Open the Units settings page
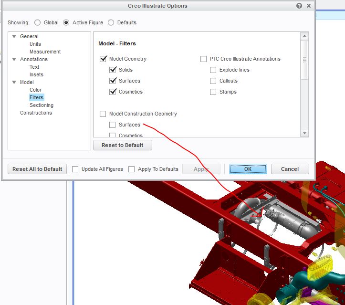Image resolution: width=345 pixels, height=305 pixels. click(35, 44)
